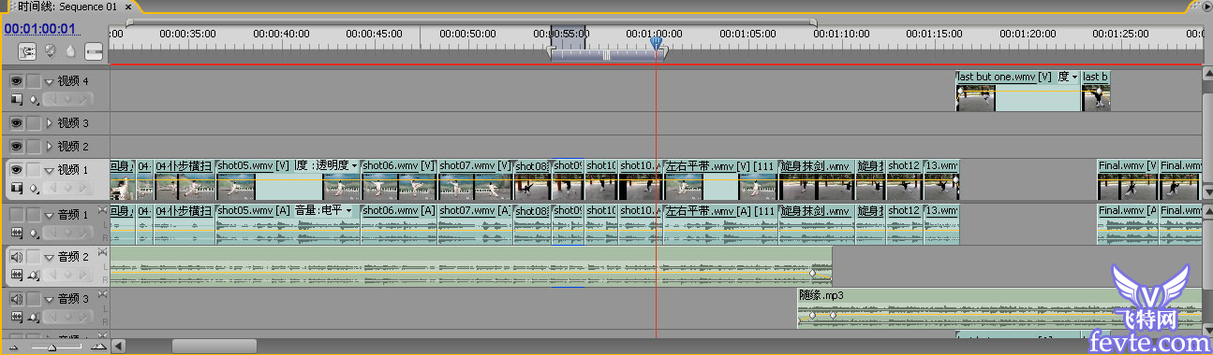Click set display style icon on 音频 1

(16, 233)
